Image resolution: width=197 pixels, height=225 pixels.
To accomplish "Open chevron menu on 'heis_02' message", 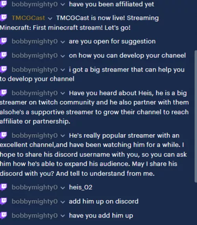I will (63, 187).
